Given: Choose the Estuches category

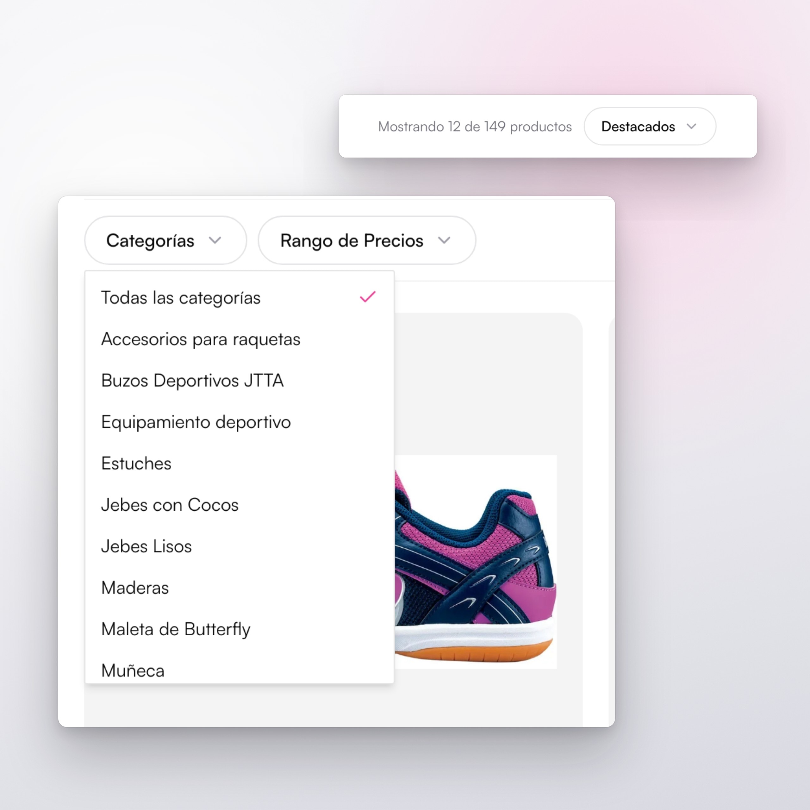Looking at the screenshot, I should 240,464.
